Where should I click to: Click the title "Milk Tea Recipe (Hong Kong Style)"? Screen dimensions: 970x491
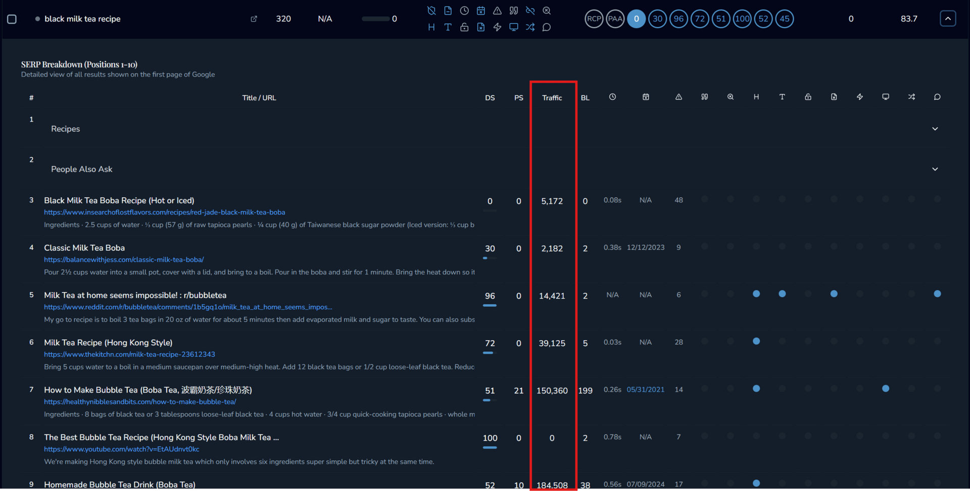pos(108,343)
